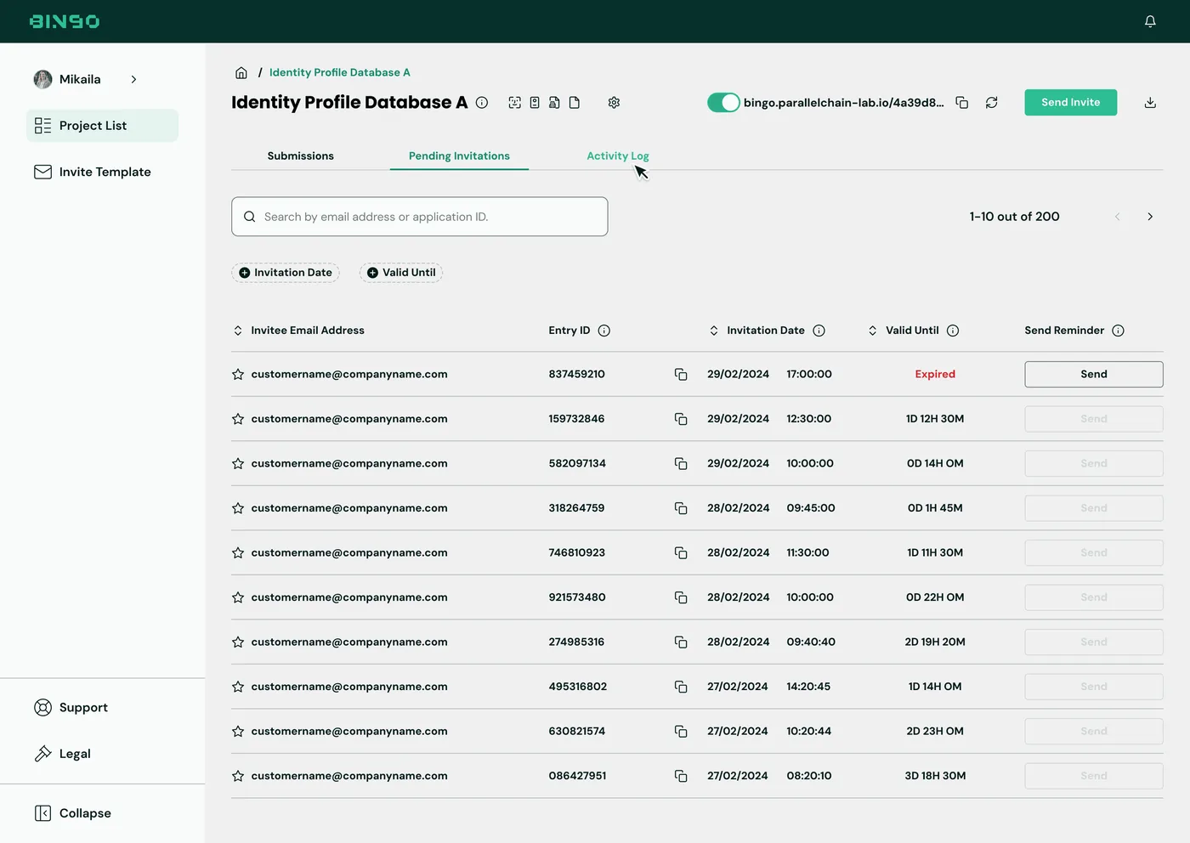
Task: Copy entry ID 318264759
Action: (681, 508)
